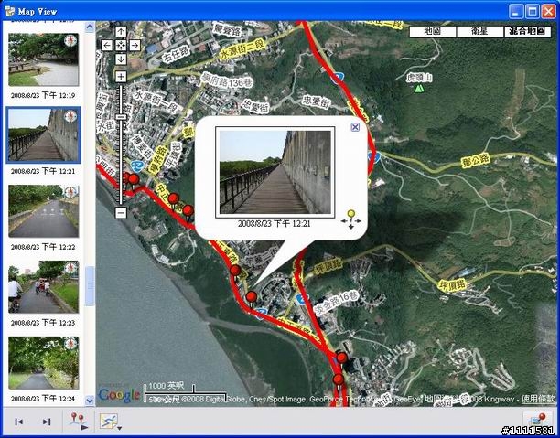Viewport: 560px width, 438px height.
Task: Click the caption 2008/8/23 下午 12:24
Action: pos(43,399)
